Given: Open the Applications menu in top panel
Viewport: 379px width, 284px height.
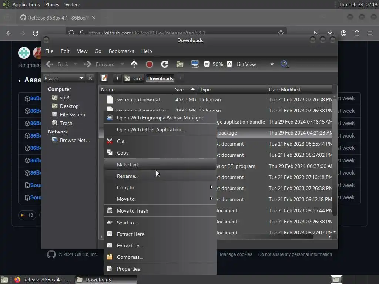Looking at the screenshot, I should (26, 4).
